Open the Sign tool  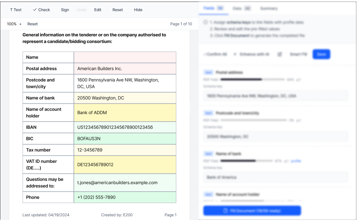65,10
